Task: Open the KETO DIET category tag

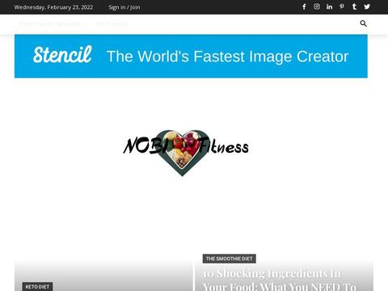Action: [x=37, y=287]
